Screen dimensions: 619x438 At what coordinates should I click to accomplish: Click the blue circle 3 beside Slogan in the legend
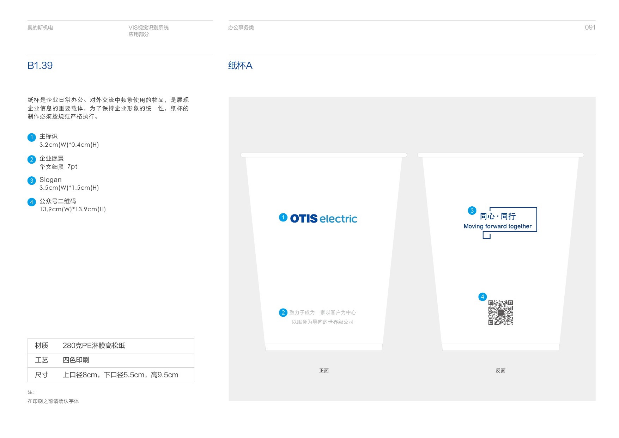click(32, 181)
